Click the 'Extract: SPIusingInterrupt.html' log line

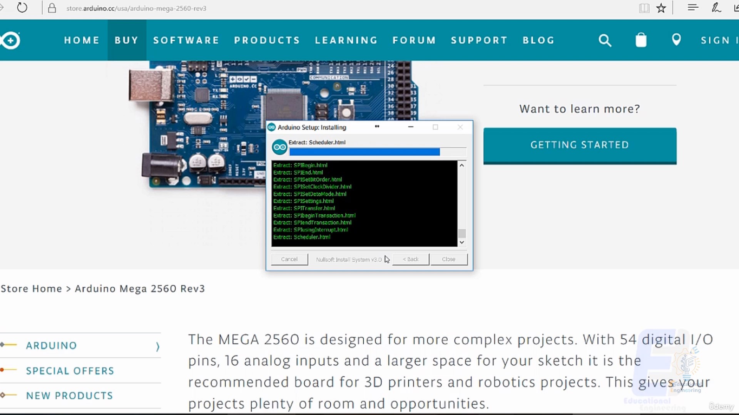(311, 230)
